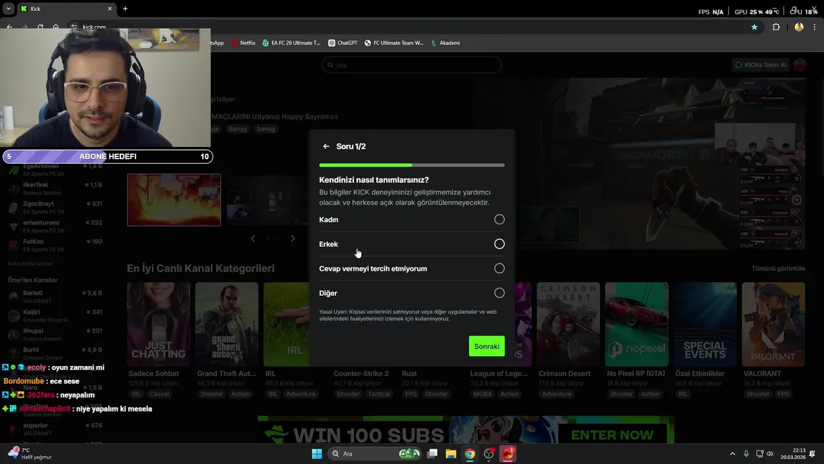This screenshot has width=824, height=464.
Task: Expand Daha Fazla Göster in sidebar
Action: [30, 264]
